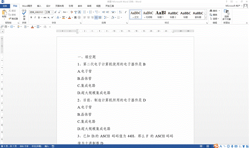Click the Replace (替换) command
This screenshot has width=249, height=148.
tap(215, 15)
